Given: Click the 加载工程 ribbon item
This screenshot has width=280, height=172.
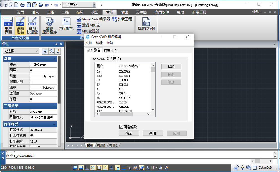Looking at the screenshot, I should (122, 19).
